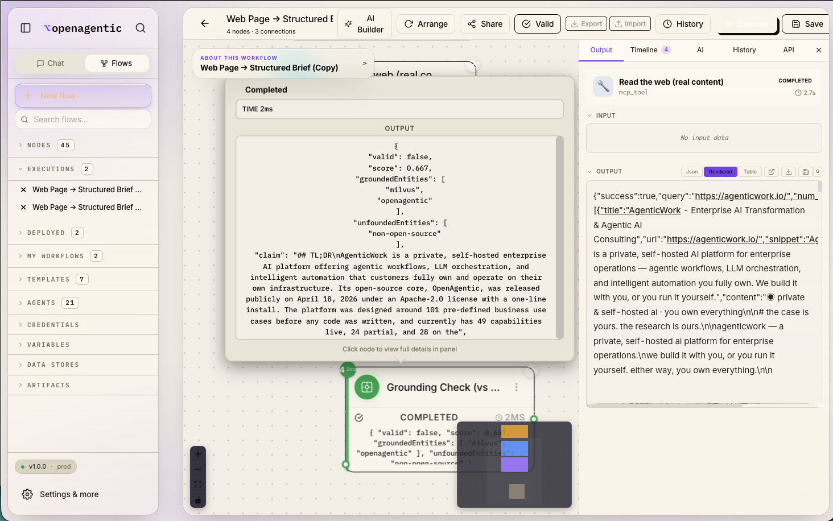Export the workflow
Viewport: 833px width, 521px height.
586,24
